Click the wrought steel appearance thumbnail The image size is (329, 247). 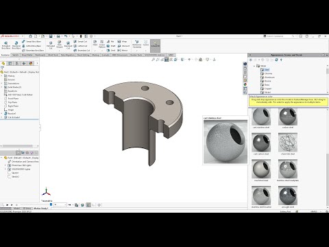(x=288, y=196)
